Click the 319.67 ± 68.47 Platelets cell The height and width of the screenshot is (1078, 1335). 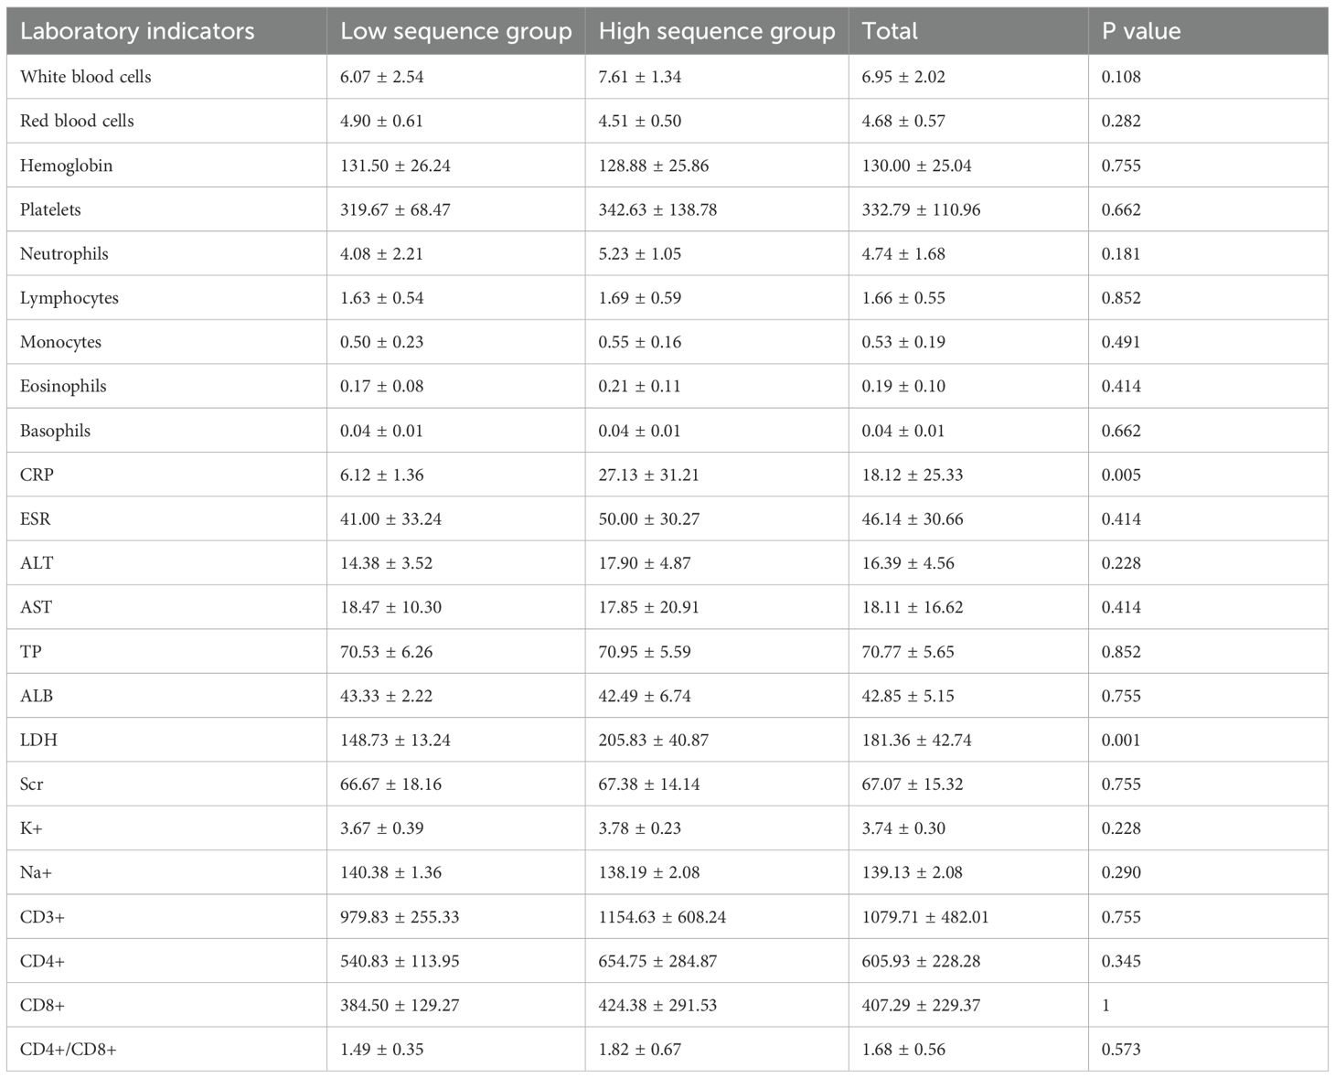(395, 209)
